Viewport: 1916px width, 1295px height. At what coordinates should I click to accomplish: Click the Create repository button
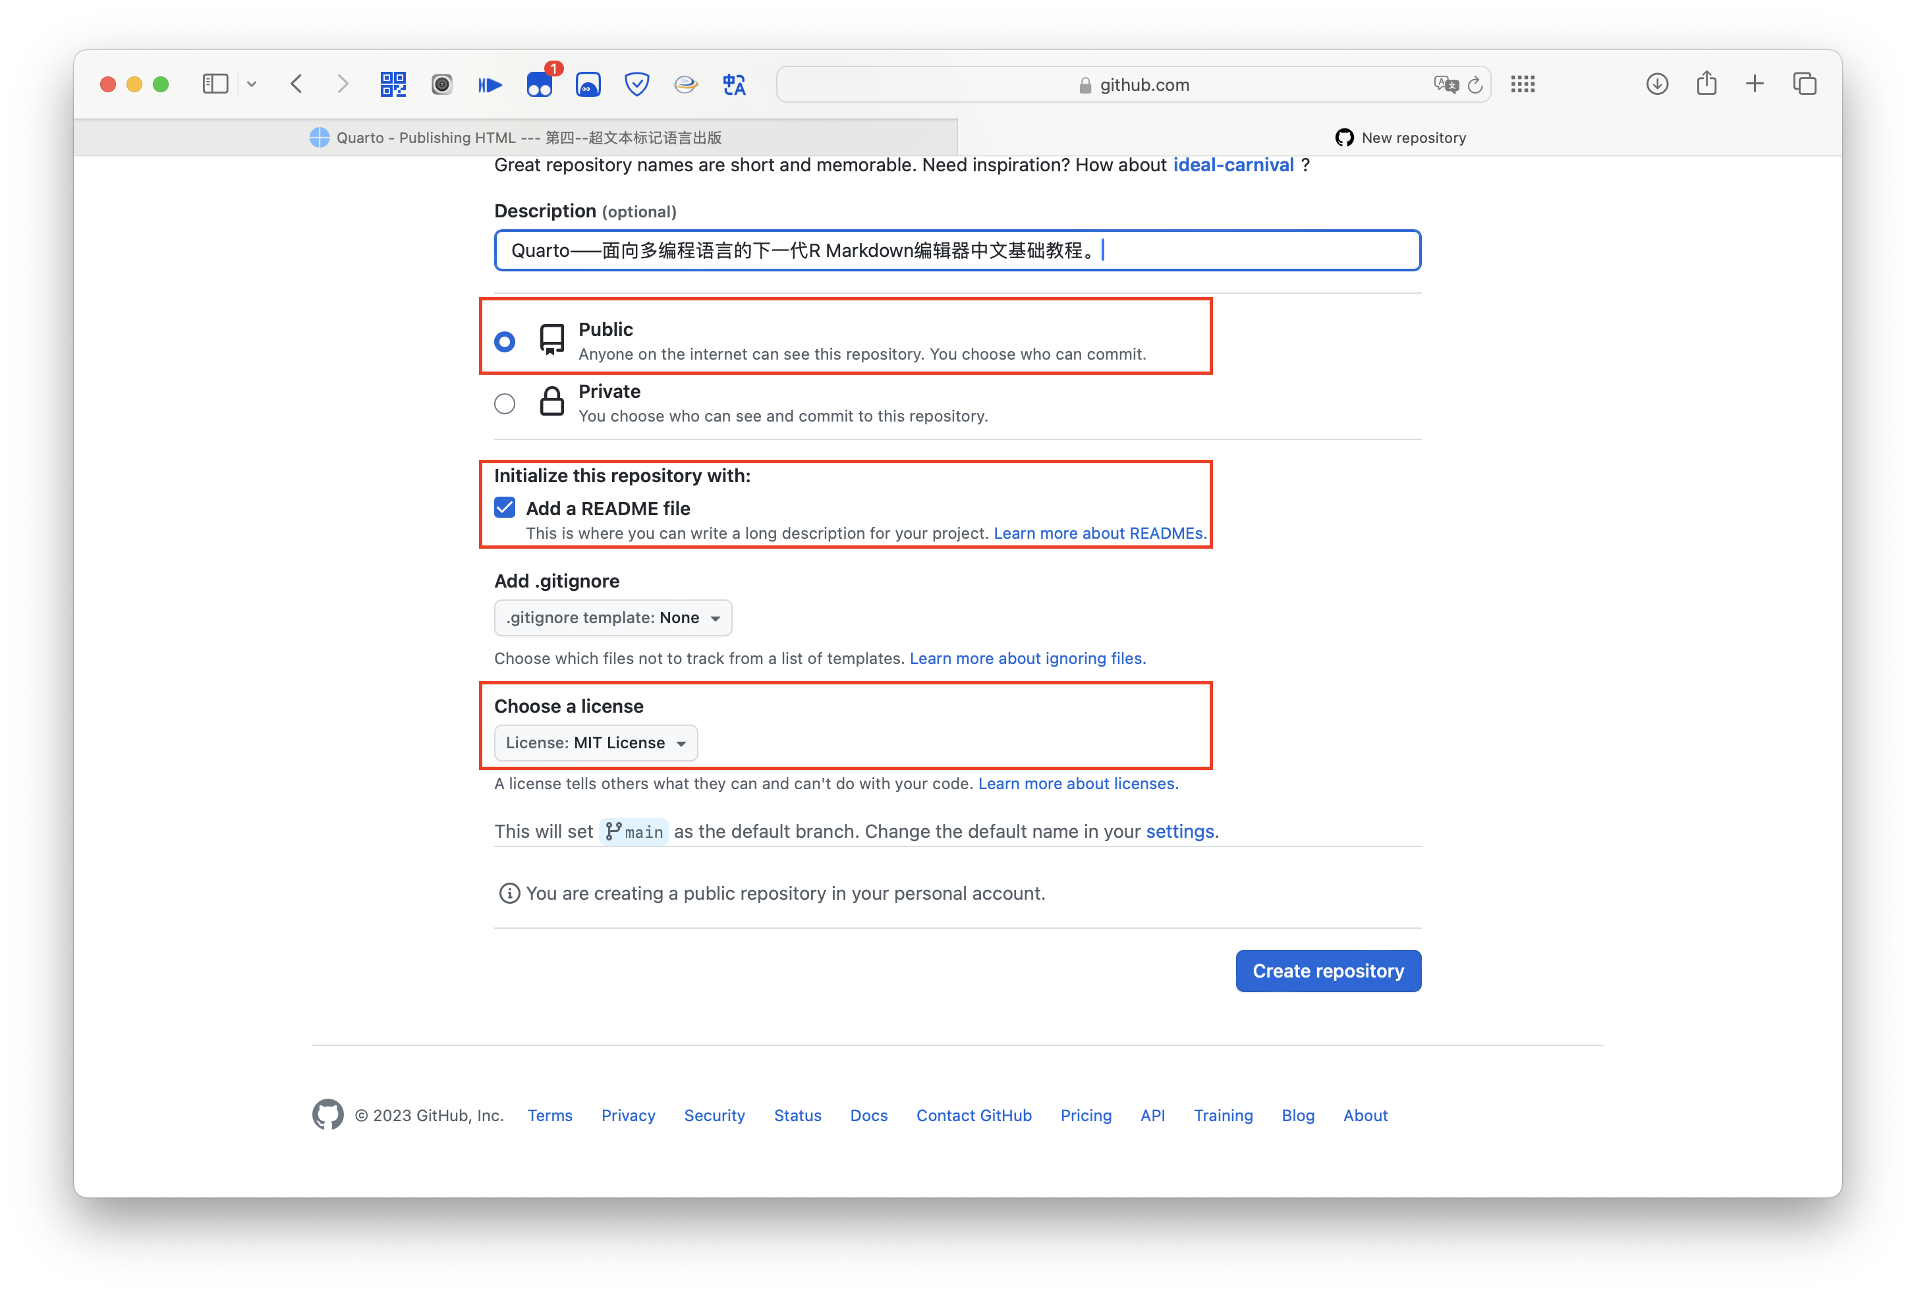1328,971
